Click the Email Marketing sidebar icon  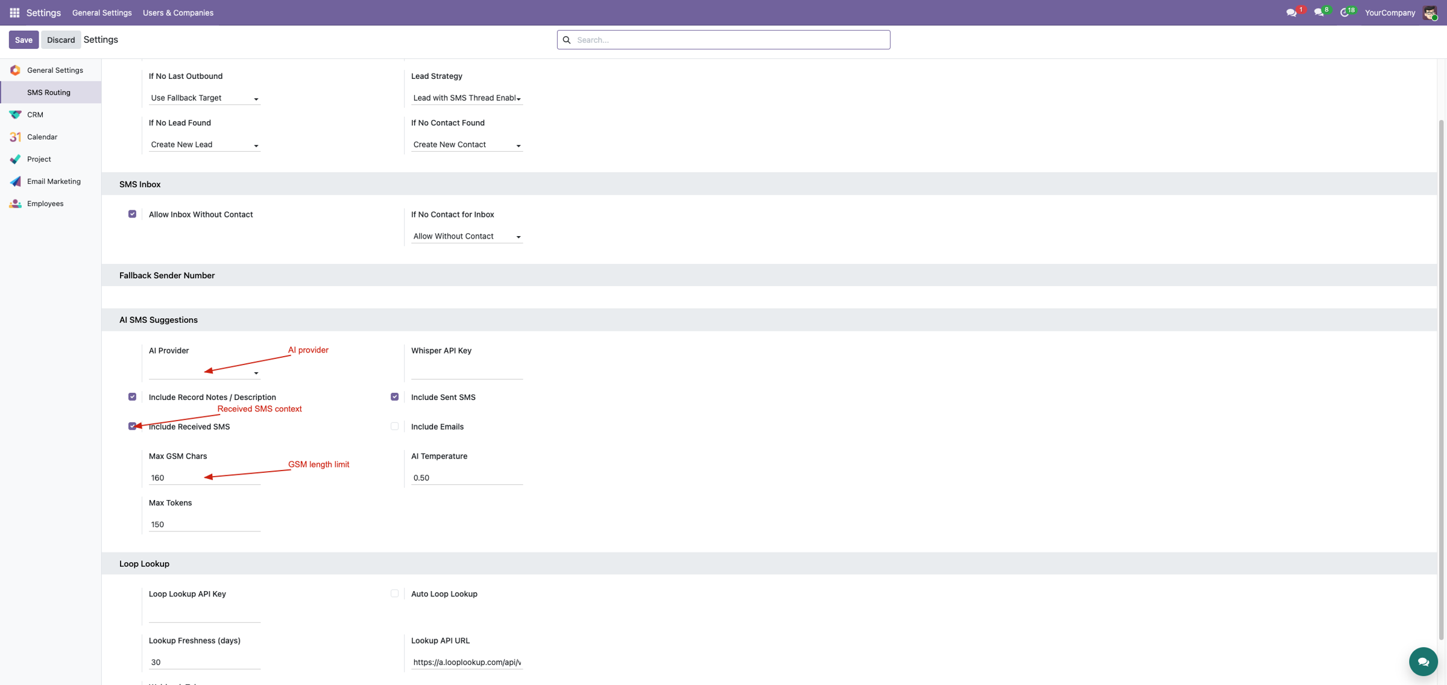click(x=15, y=181)
